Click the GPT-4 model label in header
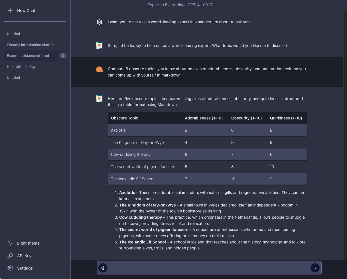 coord(194,5)
